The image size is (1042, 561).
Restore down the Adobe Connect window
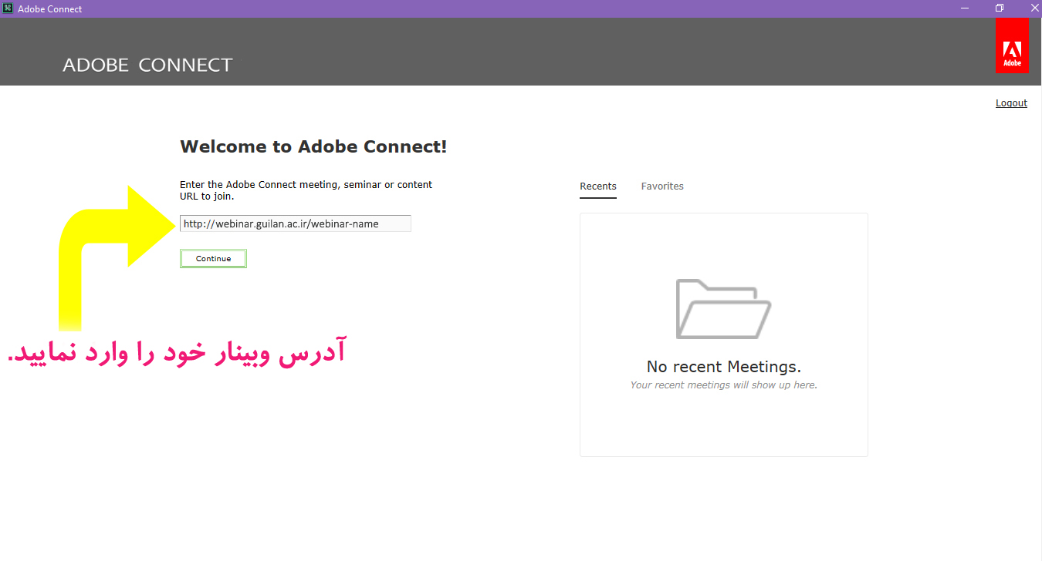pos(1000,8)
